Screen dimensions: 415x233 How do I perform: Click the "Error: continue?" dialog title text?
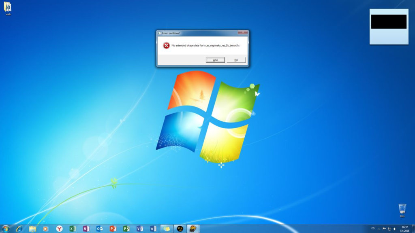tap(171, 33)
